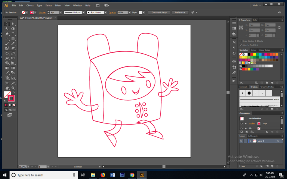Hide Layer 1 using eye icon
Image resolution: width=287 pixels, height=179 pixels.
[x=241, y=141]
